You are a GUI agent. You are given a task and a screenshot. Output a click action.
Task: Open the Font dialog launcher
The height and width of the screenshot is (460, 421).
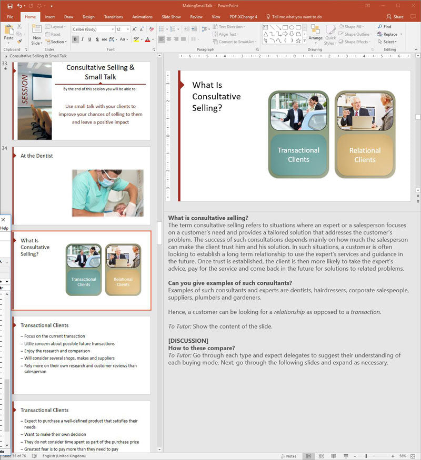click(154, 50)
